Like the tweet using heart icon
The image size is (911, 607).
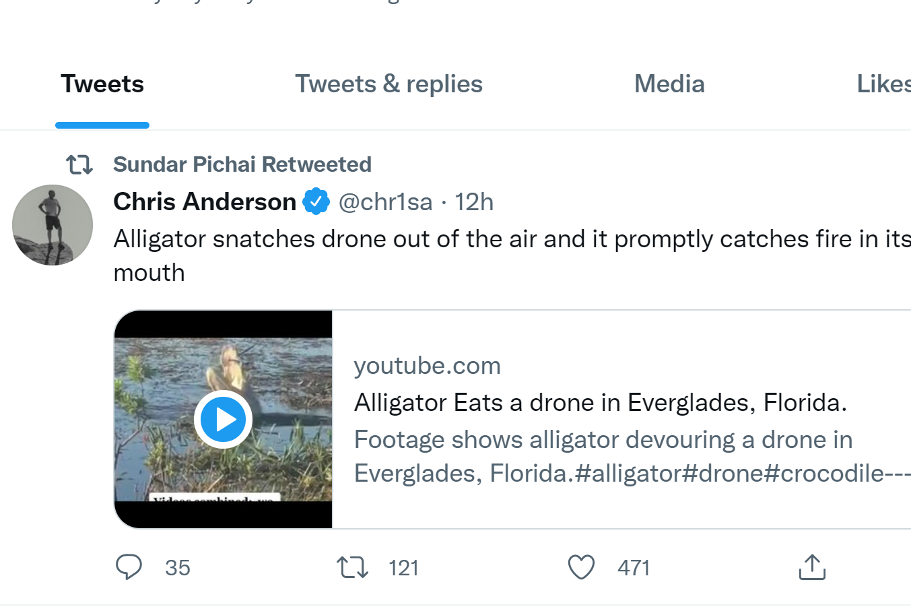tap(582, 567)
